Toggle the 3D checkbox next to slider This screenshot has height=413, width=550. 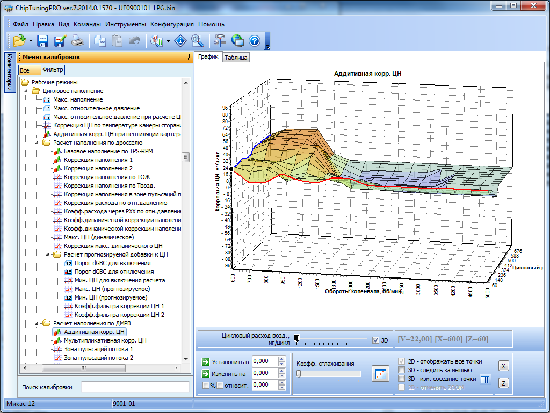point(376,340)
